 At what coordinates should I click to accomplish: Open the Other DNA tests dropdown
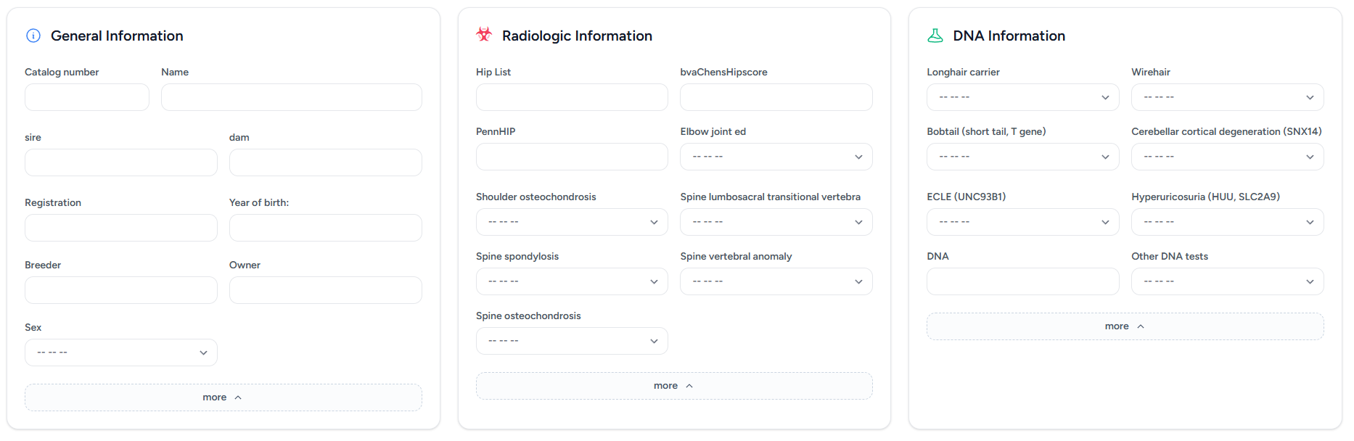tap(1227, 281)
